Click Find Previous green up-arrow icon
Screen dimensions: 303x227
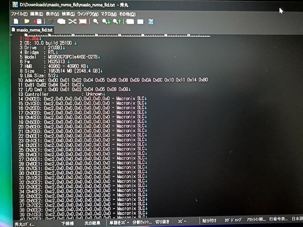coord(117,21)
